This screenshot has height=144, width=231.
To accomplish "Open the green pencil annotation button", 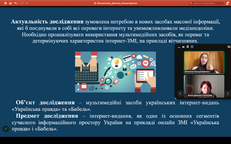I will point(6,129).
